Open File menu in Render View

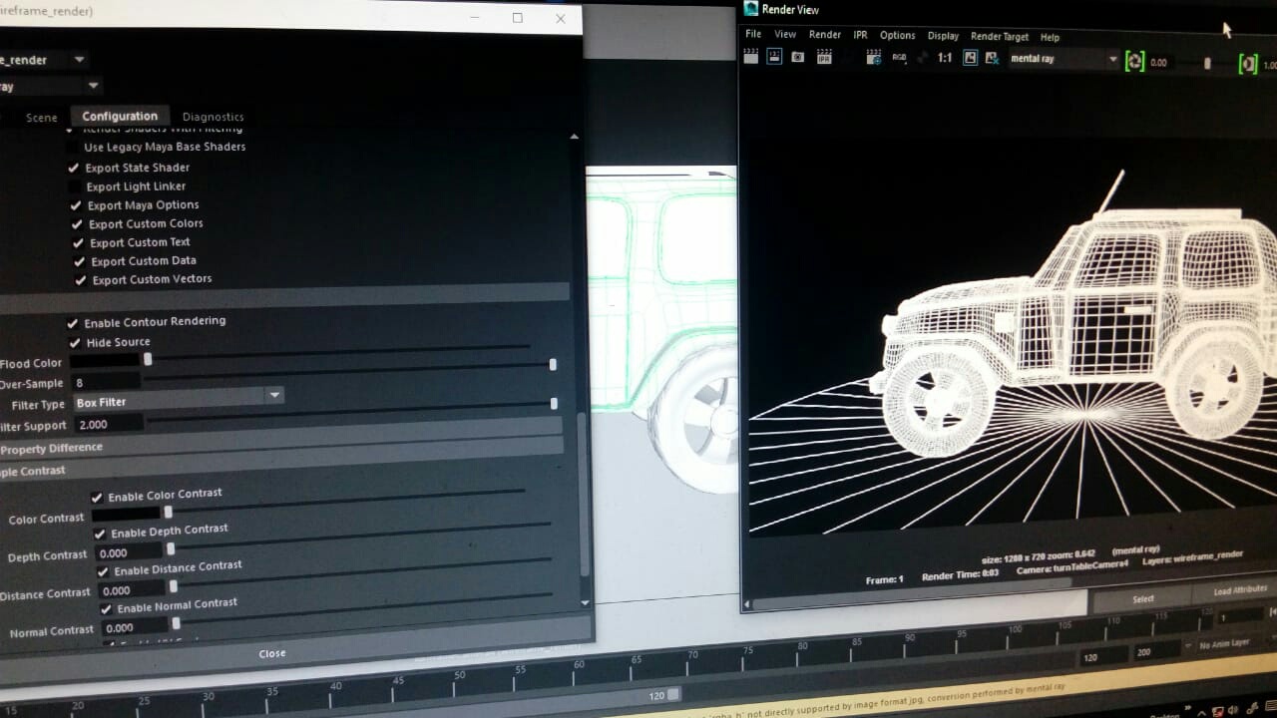tap(753, 34)
